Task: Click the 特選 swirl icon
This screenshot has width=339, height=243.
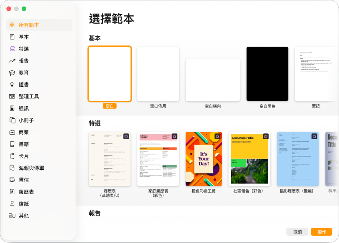Action: click(12, 49)
